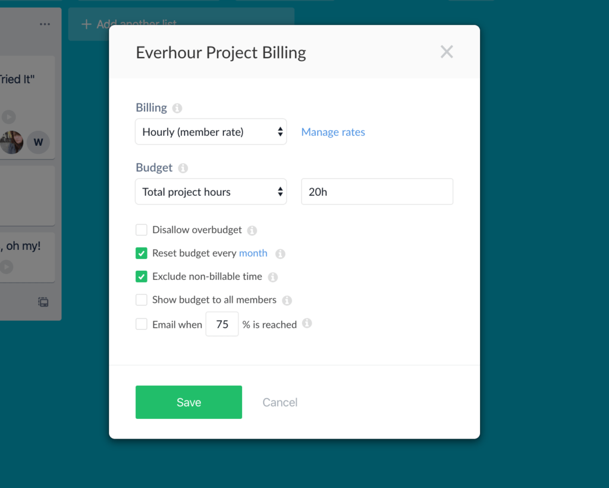Select the W member avatar
The image size is (609, 488).
click(x=38, y=142)
